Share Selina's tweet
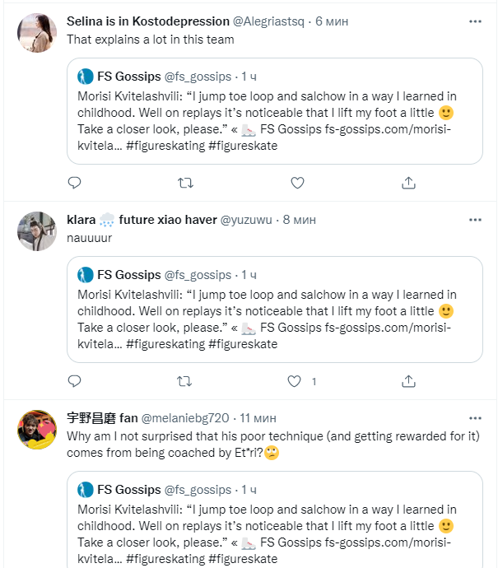This screenshot has width=498, height=568. (409, 183)
